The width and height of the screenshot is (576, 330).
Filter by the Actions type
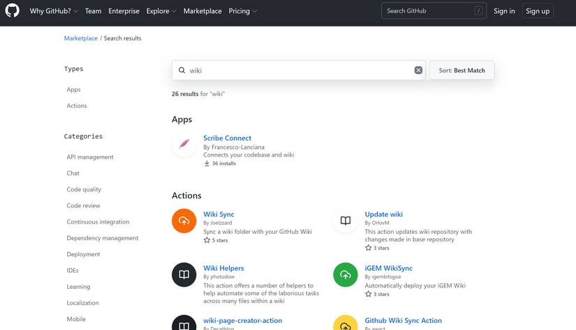[77, 106]
